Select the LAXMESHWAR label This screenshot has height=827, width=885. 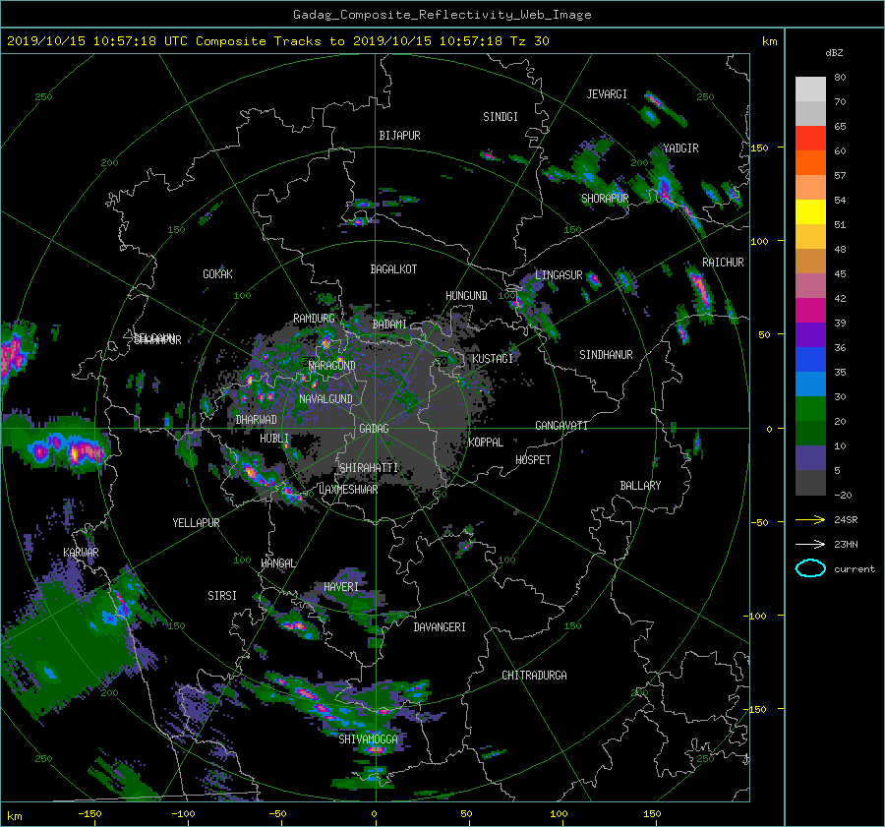coord(348,490)
